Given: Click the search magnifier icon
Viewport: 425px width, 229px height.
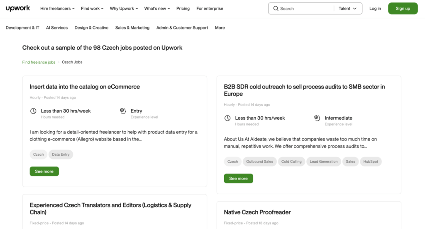Looking at the screenshot, I should (276, 9).
